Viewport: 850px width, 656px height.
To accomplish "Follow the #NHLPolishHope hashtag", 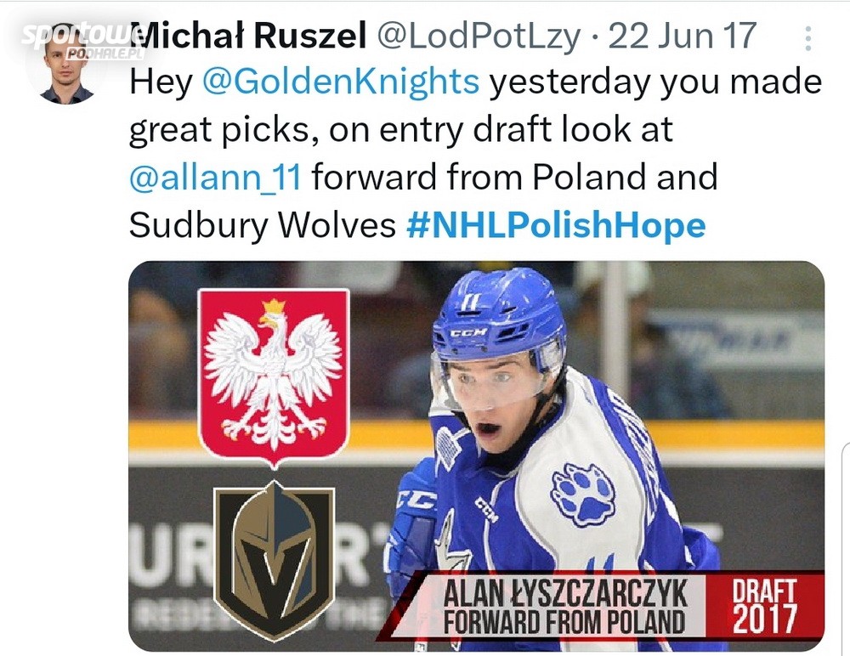I will [557, 225].
